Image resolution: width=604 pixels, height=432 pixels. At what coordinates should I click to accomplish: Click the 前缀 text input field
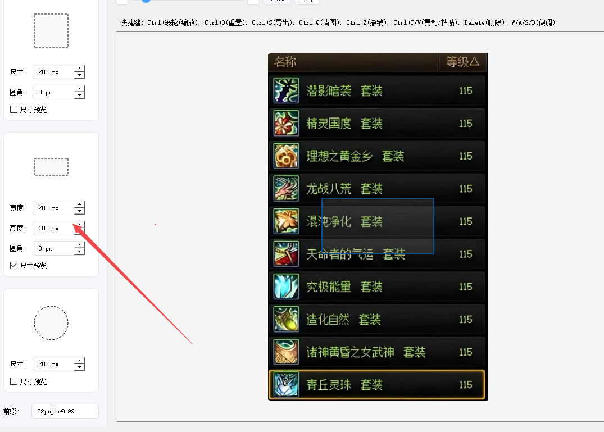(65, 411)
